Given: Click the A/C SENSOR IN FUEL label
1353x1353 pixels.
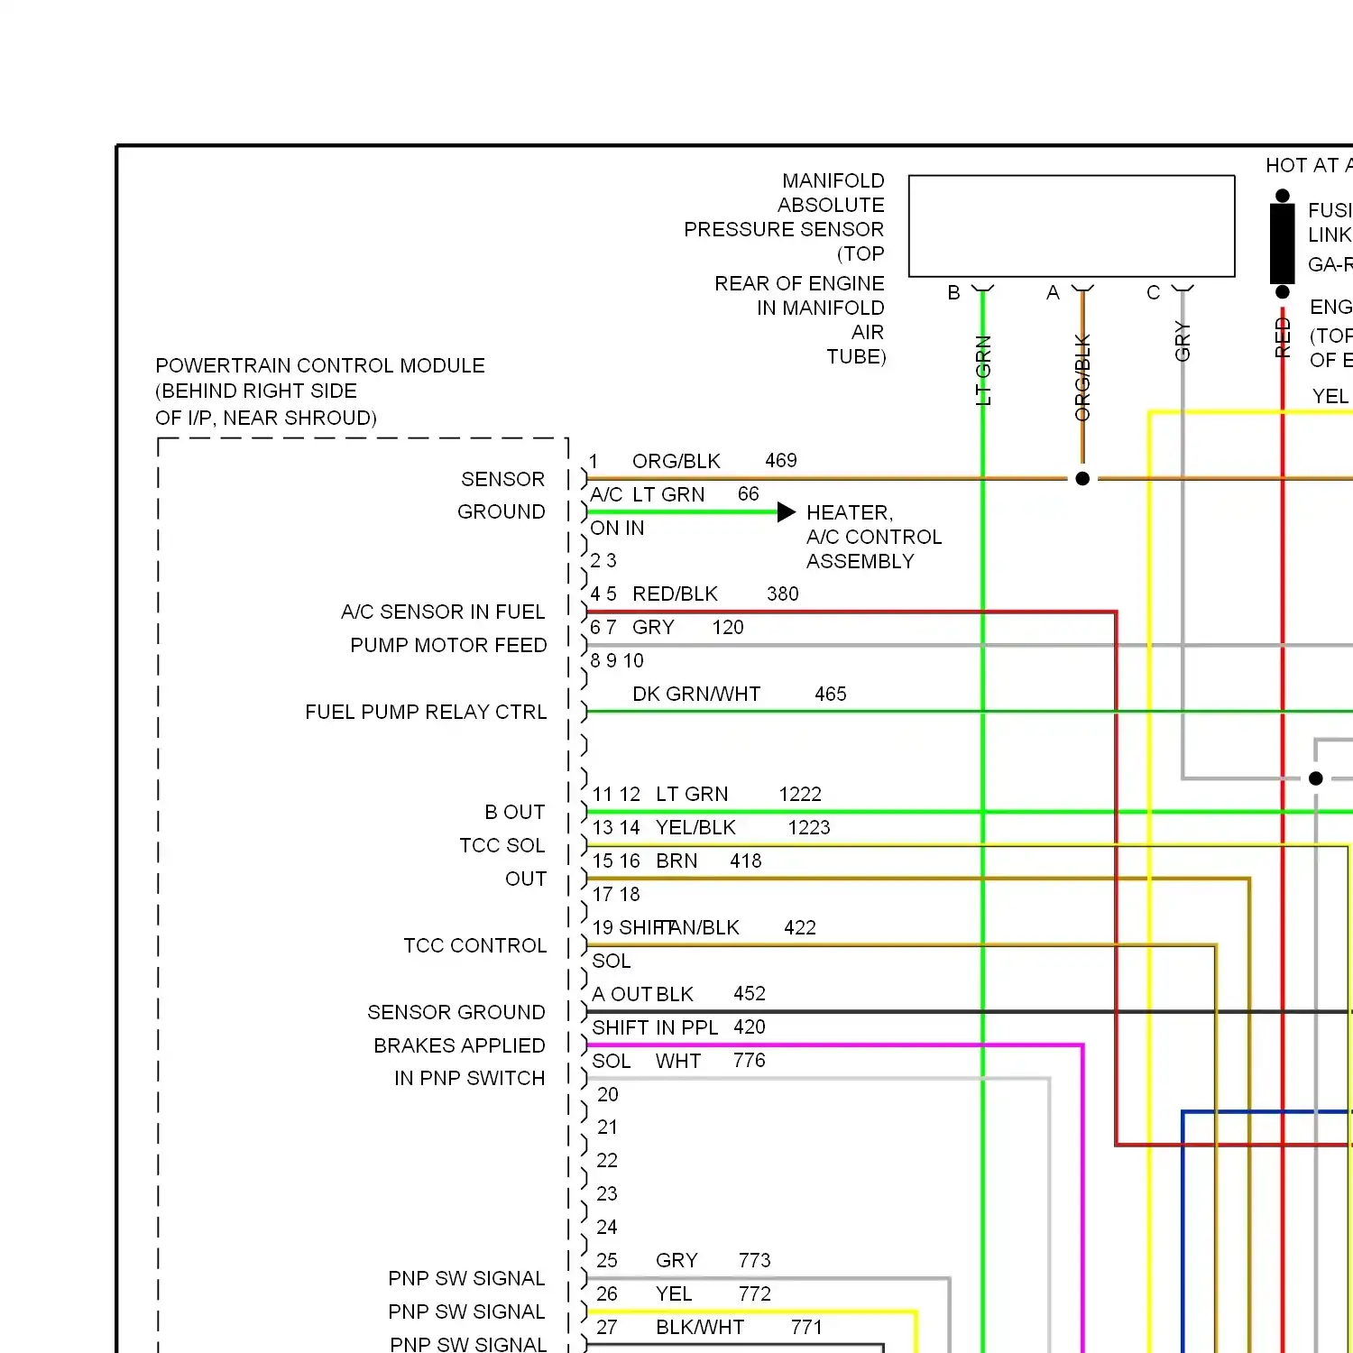Looking at the screenshot, I should [443, 612].
